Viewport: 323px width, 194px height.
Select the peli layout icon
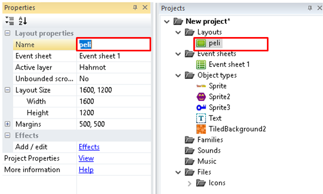tap(202, 43)
